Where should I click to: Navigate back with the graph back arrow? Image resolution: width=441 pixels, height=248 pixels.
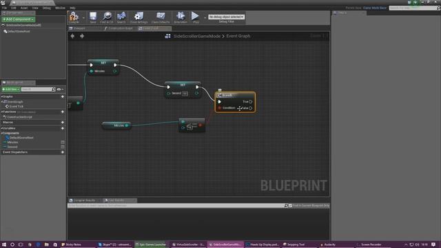tap(72, 36)
